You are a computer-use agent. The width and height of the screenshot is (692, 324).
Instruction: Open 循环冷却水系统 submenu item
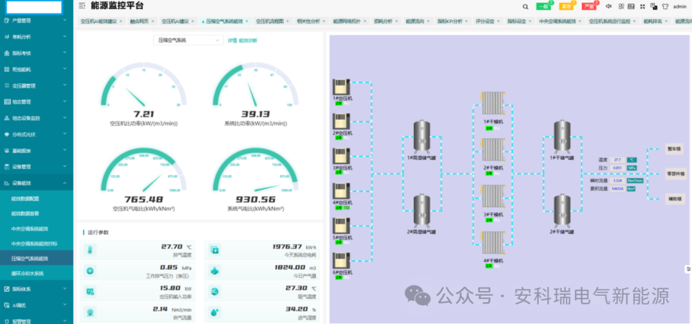(37, 273)
